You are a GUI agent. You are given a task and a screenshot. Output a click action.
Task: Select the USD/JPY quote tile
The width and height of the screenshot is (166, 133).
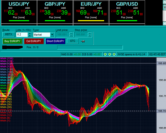pyautogui.click(x=19, y=12)
